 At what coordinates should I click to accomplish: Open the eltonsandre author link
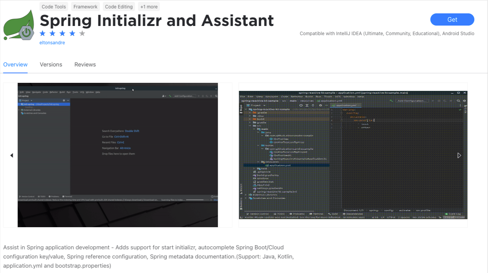click(x=52, y=43)
